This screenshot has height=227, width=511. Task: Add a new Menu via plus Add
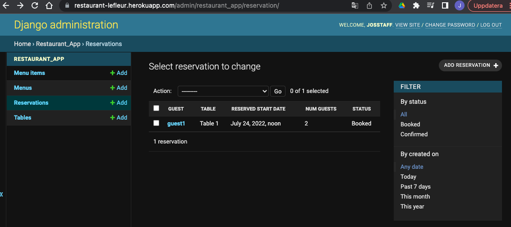[x=119, y=88]
